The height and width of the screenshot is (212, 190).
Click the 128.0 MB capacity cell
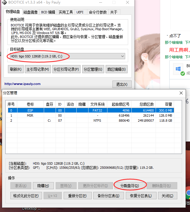[x=165, y=115]
